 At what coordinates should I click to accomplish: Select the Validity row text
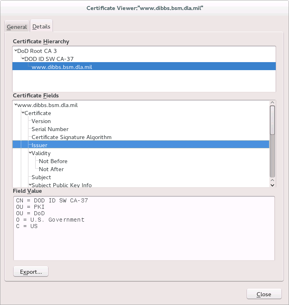pyautogui.click(x=41, y=153)
